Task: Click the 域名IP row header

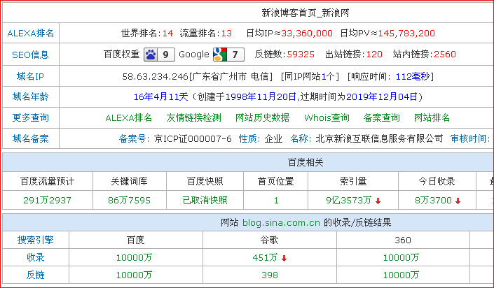Action: pos(31,76)
